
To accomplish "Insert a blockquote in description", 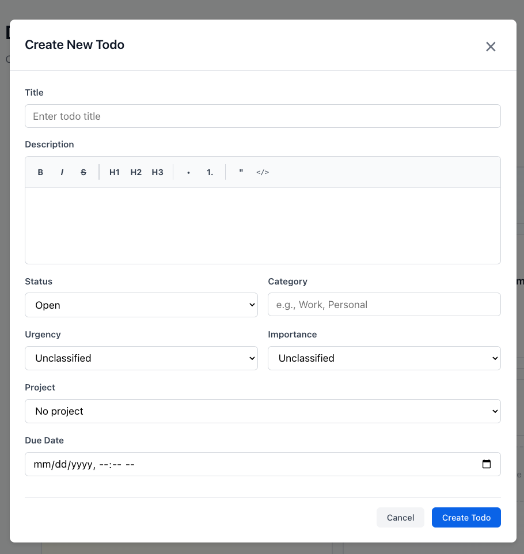I will coord(241,172).
